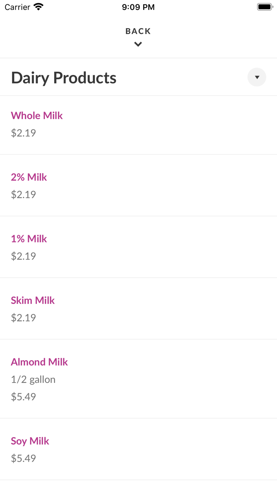The height and width of the screenshot is (493, 277).
Task: Tap the $5.49 price under Soy Milk
Action: coord(23,459)
